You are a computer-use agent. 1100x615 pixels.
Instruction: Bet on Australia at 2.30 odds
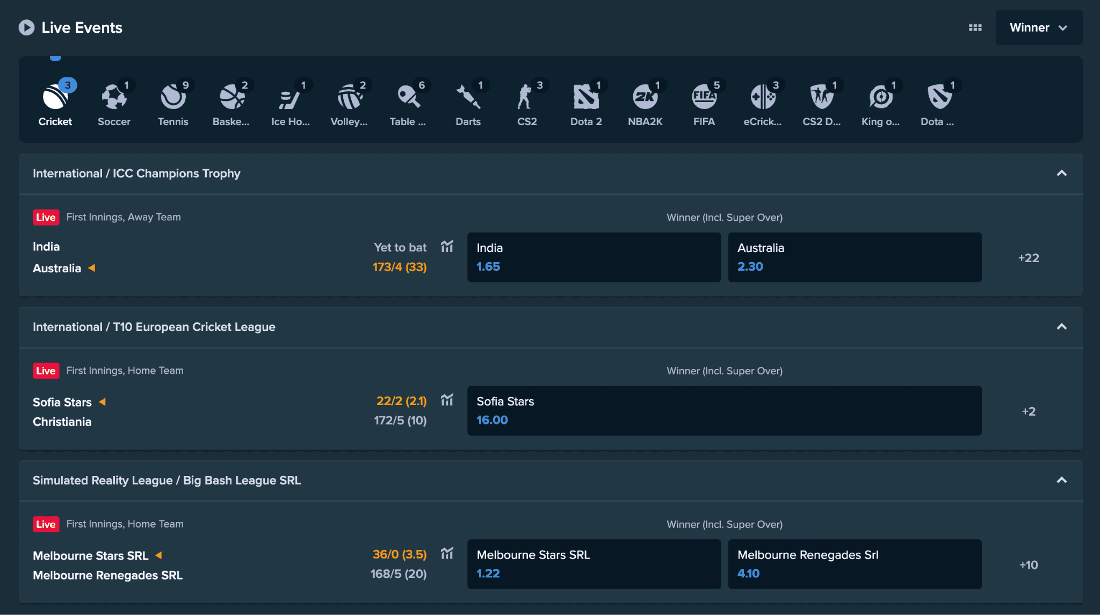(855, 257)
